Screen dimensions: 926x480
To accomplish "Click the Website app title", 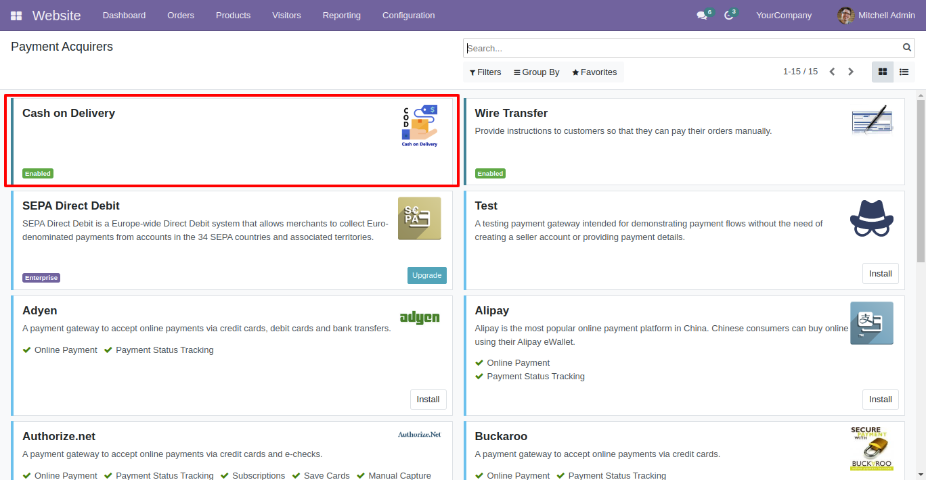I will 56,16.
